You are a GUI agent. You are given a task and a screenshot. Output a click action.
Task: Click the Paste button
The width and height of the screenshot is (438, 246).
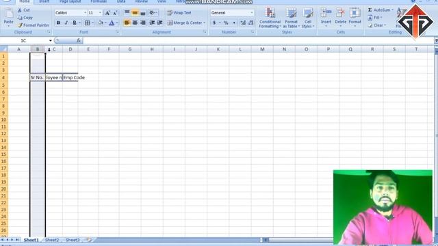click(x=8, y=17)
